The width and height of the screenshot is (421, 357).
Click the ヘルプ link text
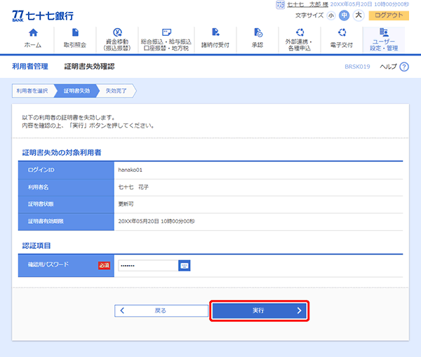(x=388, y=67)
